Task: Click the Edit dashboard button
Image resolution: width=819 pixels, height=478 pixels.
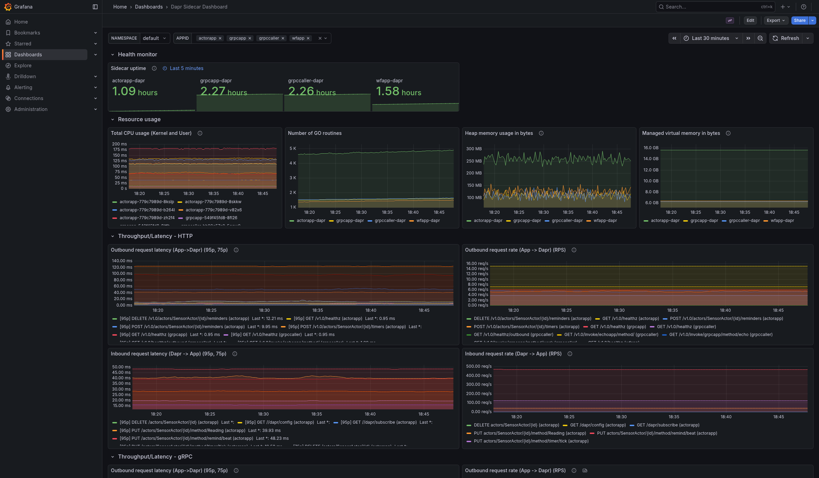Action: (750, 20)
